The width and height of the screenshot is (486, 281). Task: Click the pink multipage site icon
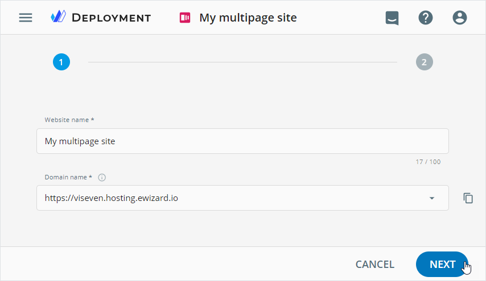(x=184, y=18)
